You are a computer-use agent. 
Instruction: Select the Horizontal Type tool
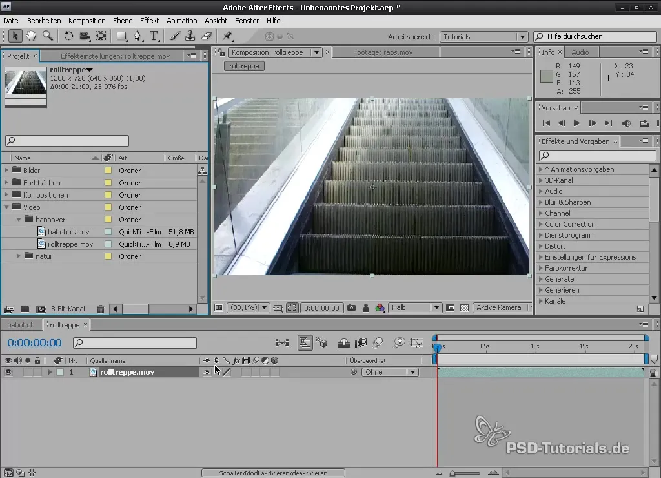click(154, 36)
